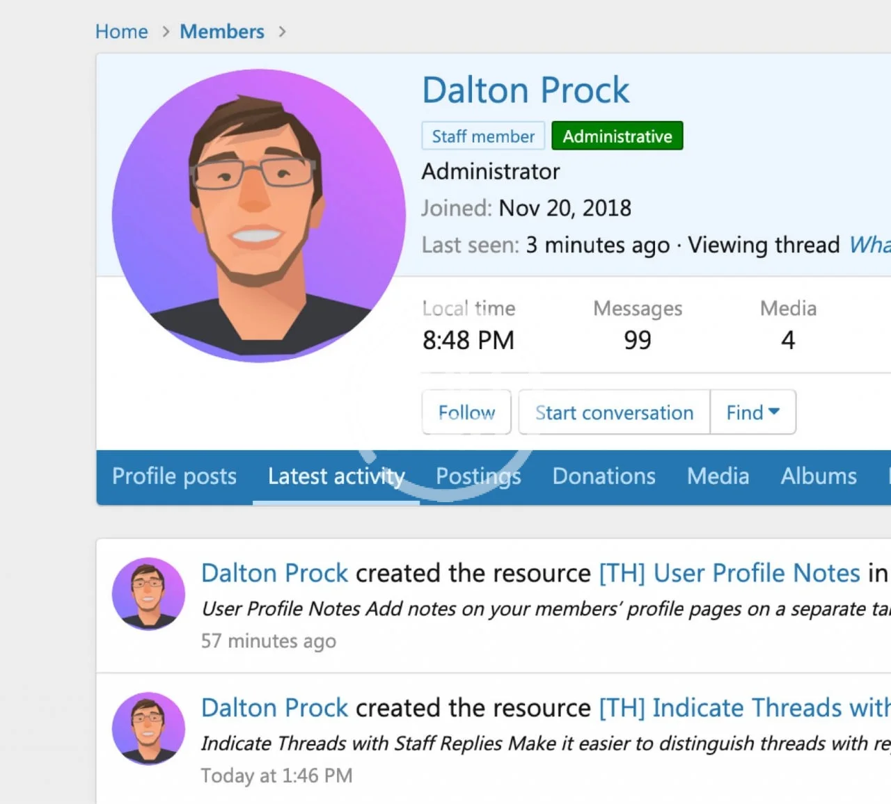Click Dalton Prock name in first activity
Image resolution: width=891 pixels, height=804 pixels.
pos(274,573)
